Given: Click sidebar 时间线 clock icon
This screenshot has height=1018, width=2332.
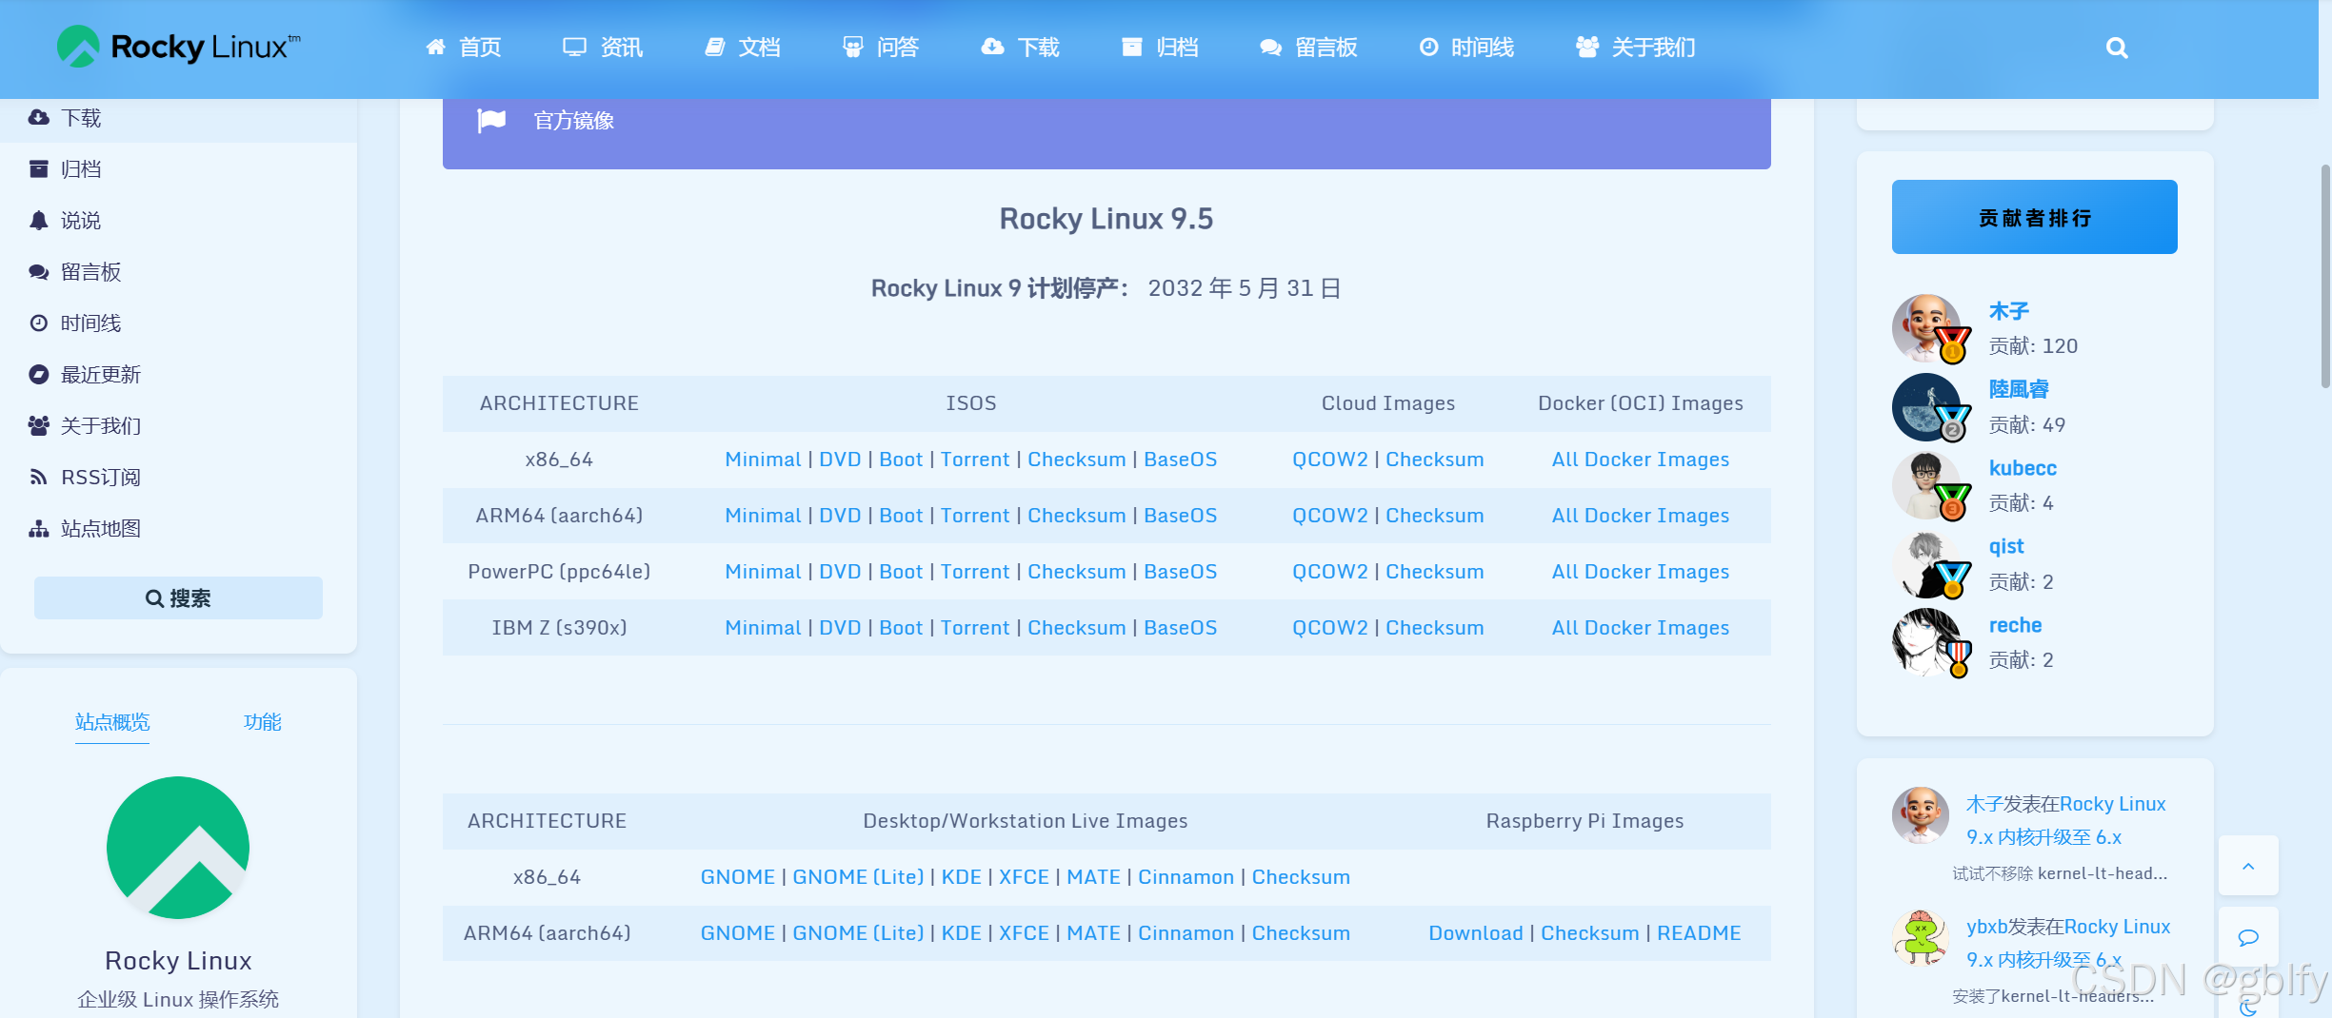Looking at the screenshot, I should (38, 323).
